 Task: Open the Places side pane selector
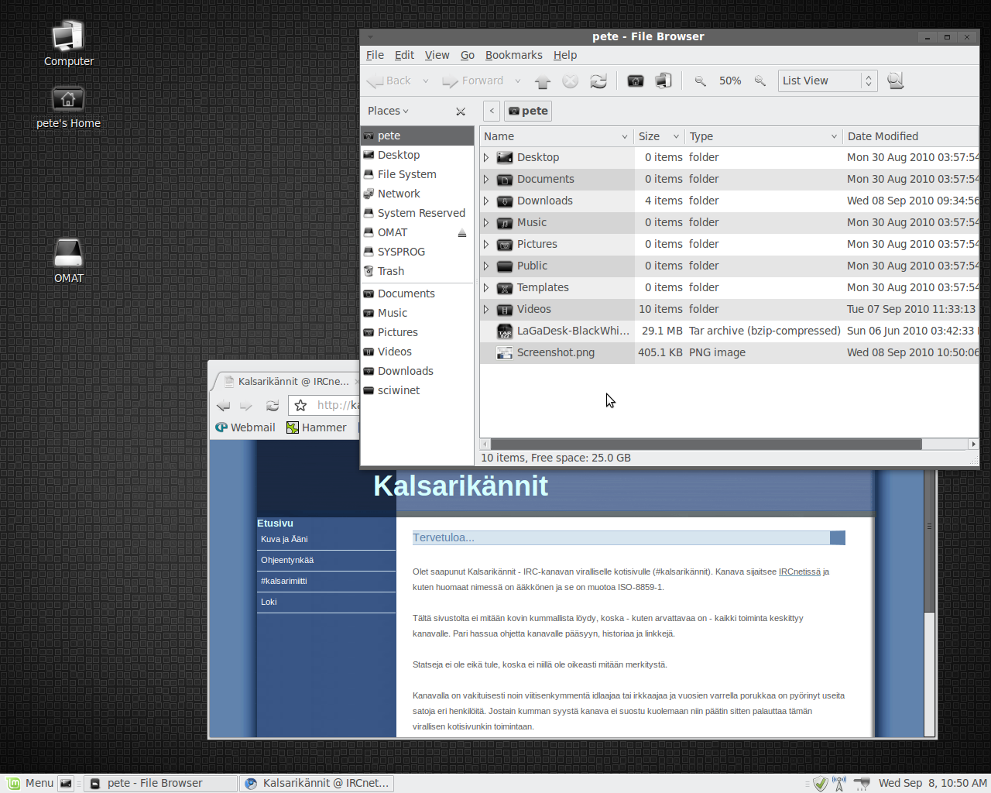(x=388, y=111)
